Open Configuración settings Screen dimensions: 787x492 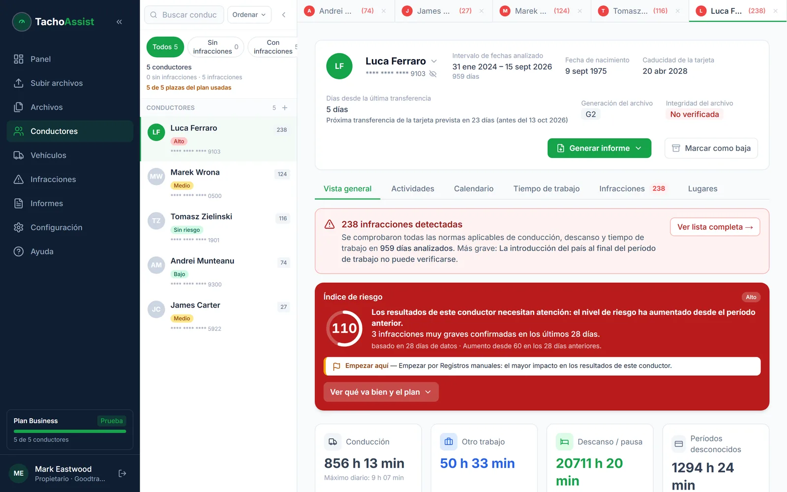click(x=70, y=228)
